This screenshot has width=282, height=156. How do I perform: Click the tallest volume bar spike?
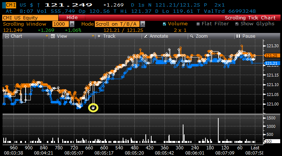click(218, 130)
